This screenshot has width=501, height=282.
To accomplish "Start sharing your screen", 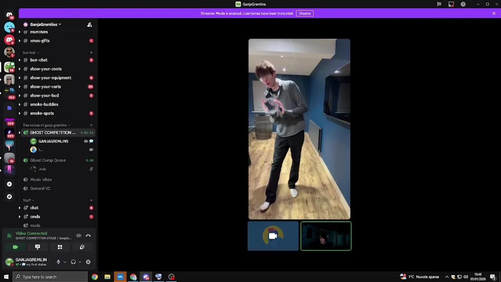I will pyautogui.click(x=38, y=247).
